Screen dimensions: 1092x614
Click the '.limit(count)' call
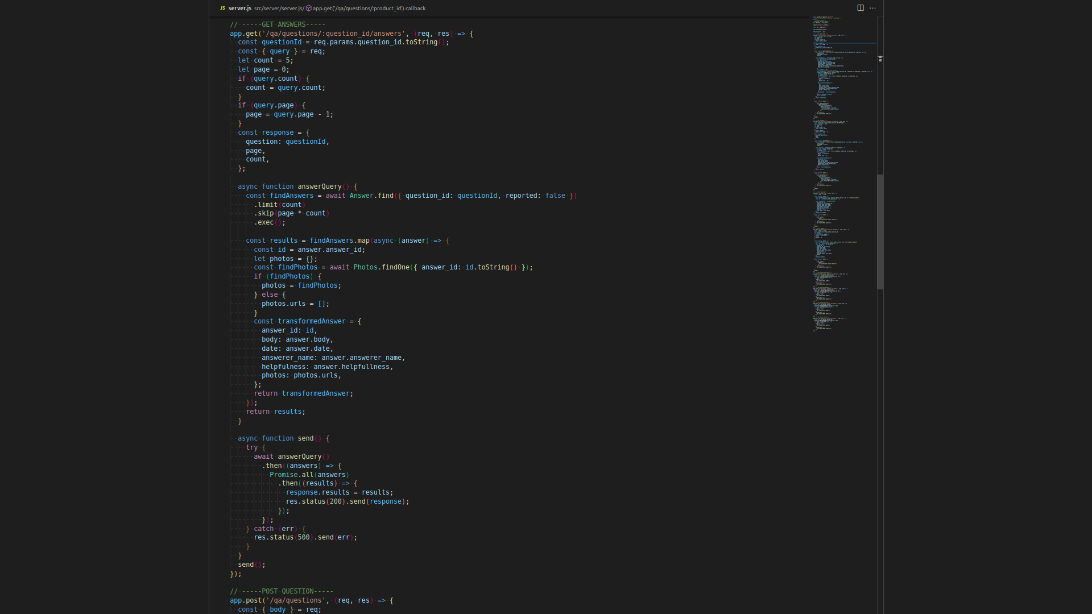tap(280, 205)
